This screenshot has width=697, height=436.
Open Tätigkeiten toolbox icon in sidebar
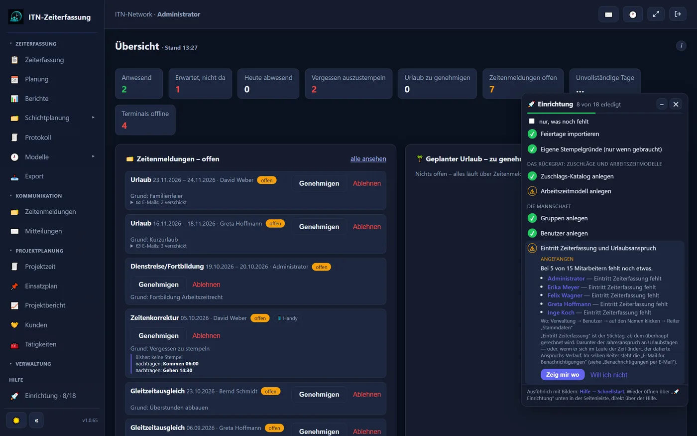(14, 344)
